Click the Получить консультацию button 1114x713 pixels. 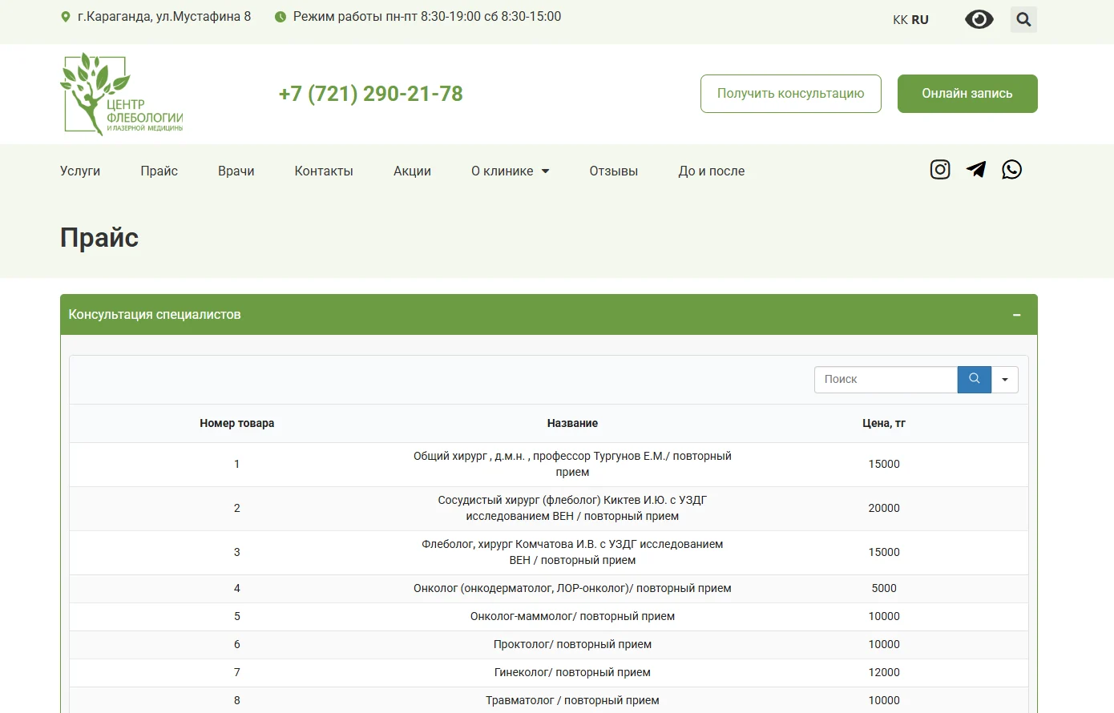pyautogui.click(x=791, y=94)
